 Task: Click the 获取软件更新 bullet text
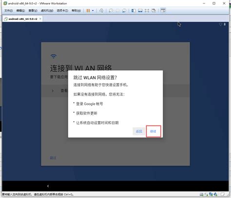coord(87,113)
